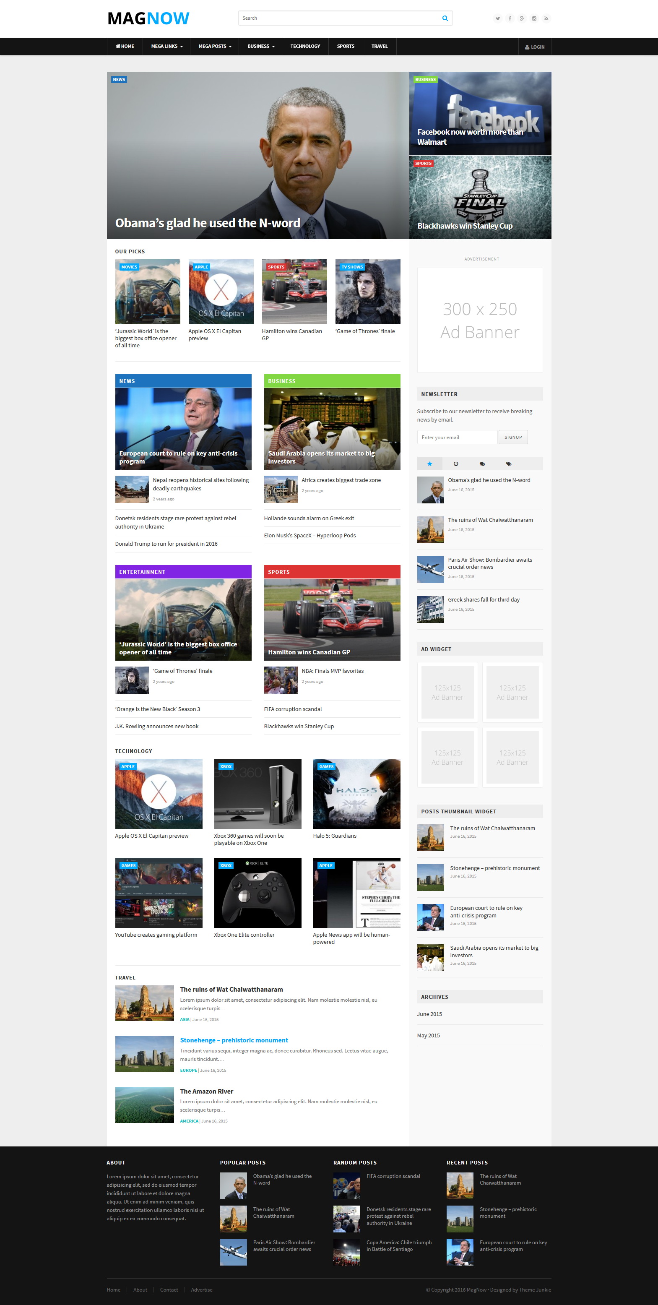Select the comments tab icon in sidebar
The width and height of the screenshot is (658, 1305).
pos(482,464)
